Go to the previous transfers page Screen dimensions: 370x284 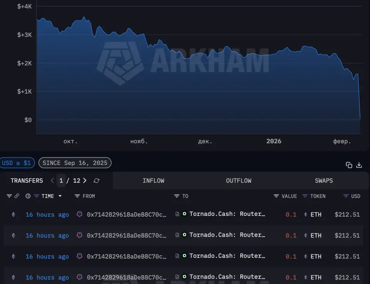[52, 180]
